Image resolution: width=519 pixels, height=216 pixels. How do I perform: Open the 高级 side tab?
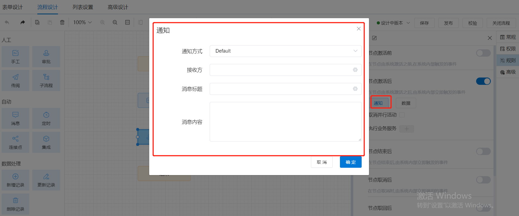[x=508, y=72]
